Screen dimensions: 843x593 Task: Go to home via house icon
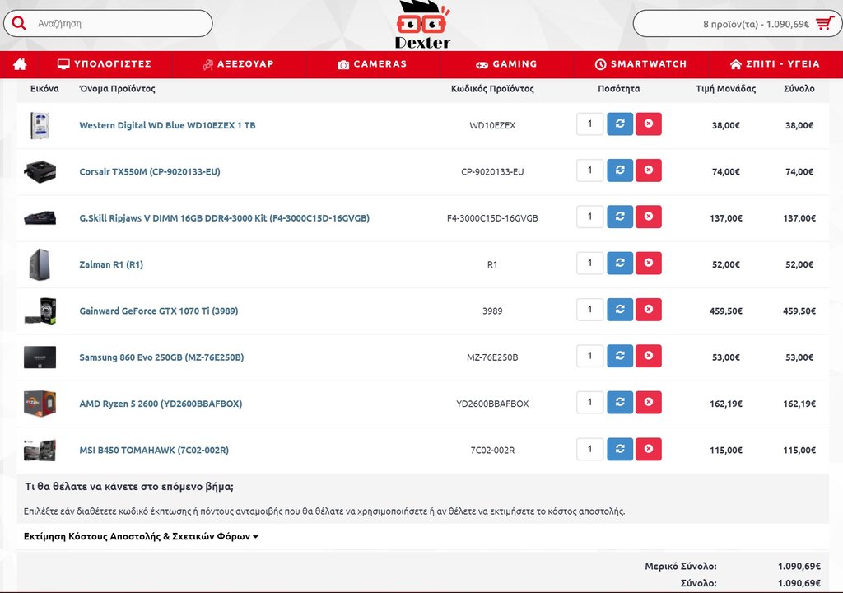(20, 64)
